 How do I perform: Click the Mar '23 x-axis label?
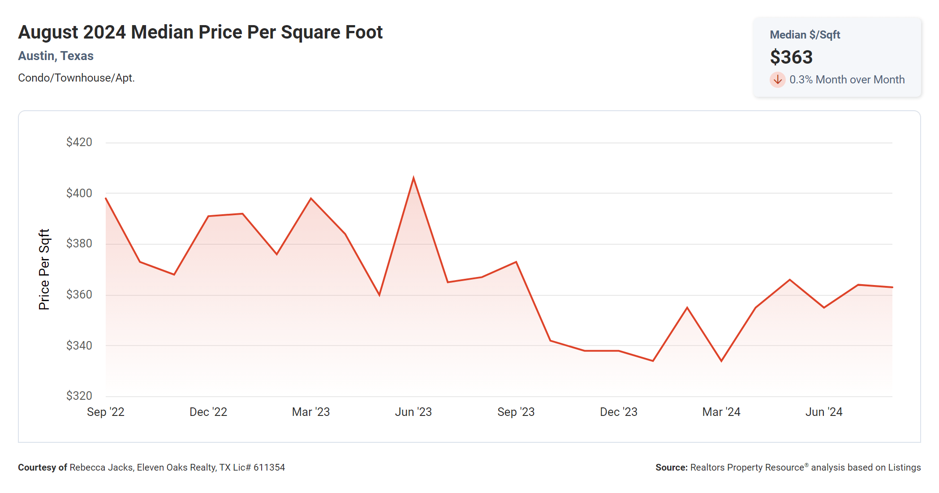pos(310,412)
